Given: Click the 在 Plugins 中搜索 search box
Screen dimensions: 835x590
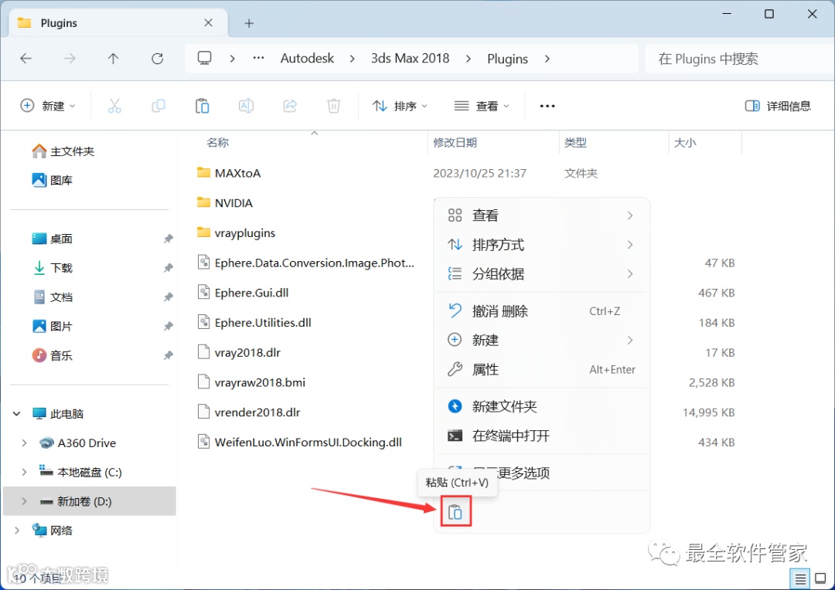Looking at the screenshot, I should tap(739, 59).
